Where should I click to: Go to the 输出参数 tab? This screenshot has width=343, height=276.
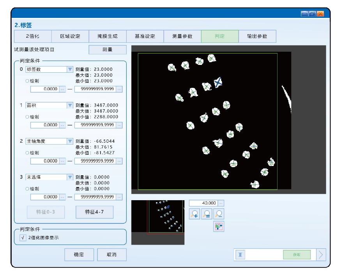(257, 37)
